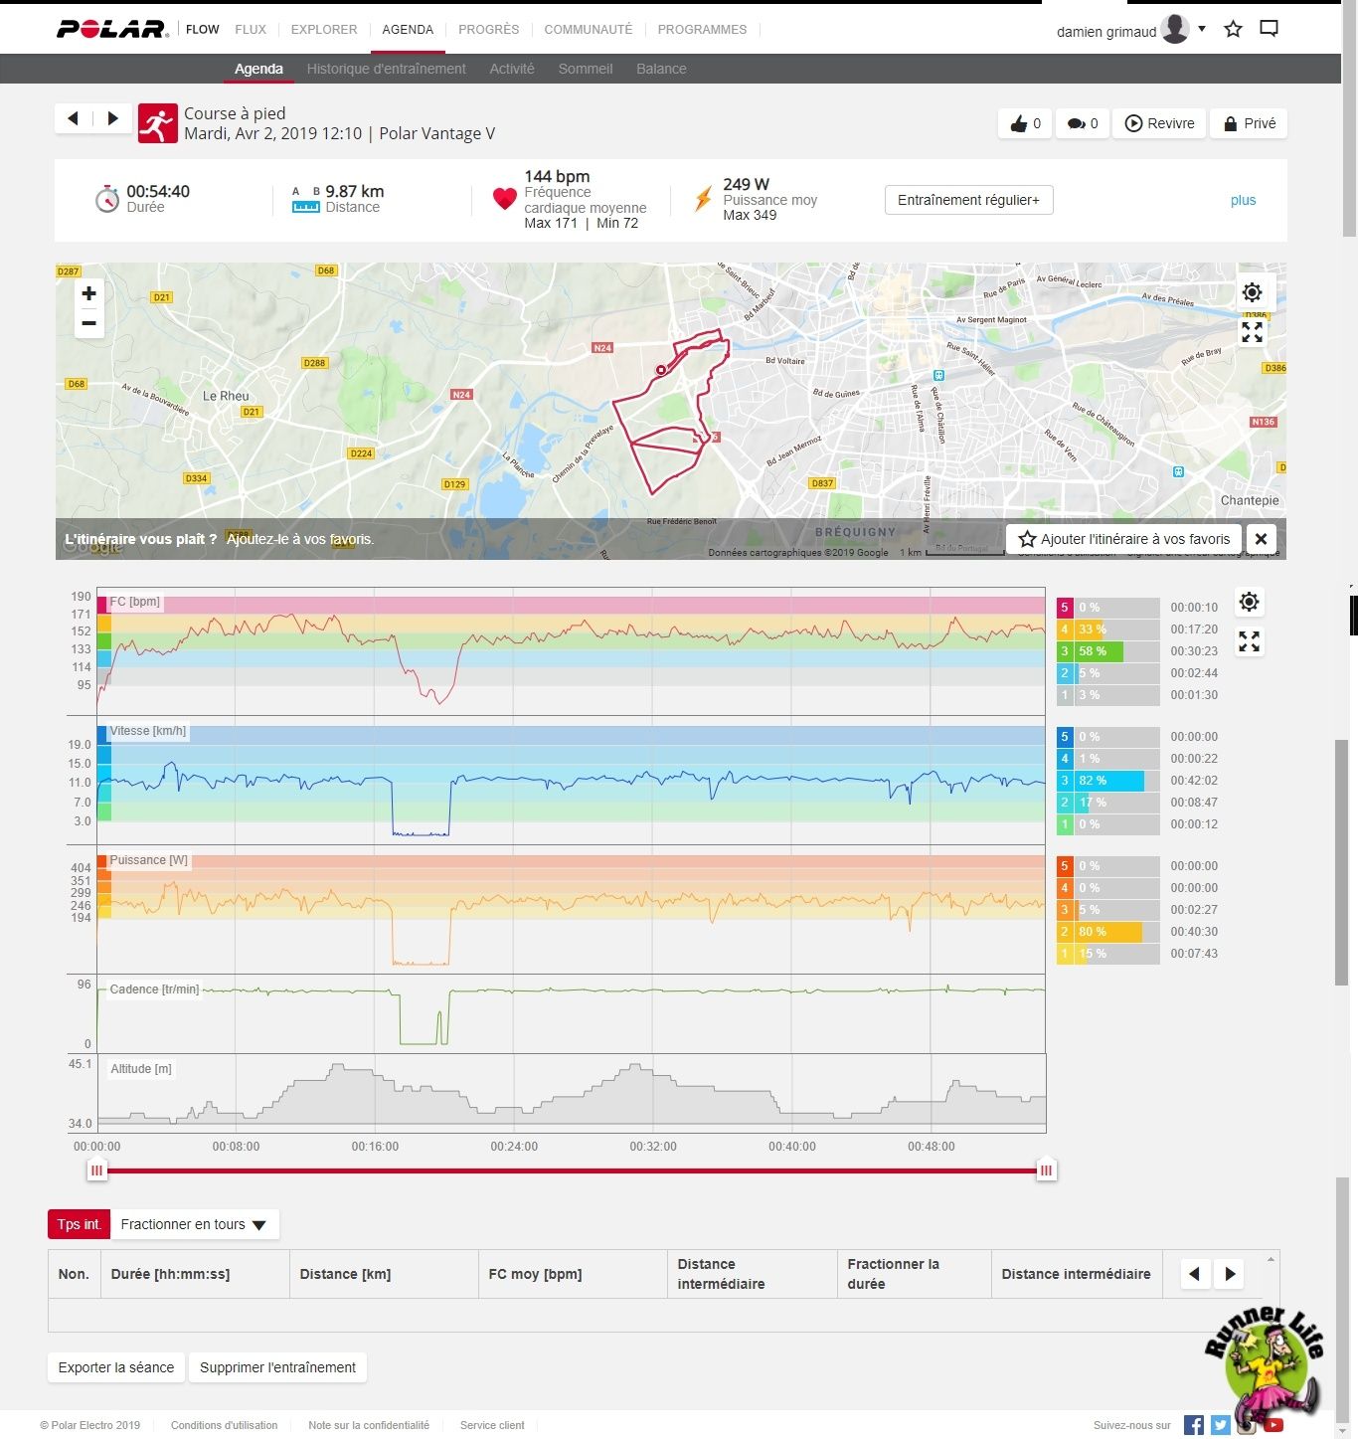
Task: Click the route start marker on map
Action: point(661,370)
